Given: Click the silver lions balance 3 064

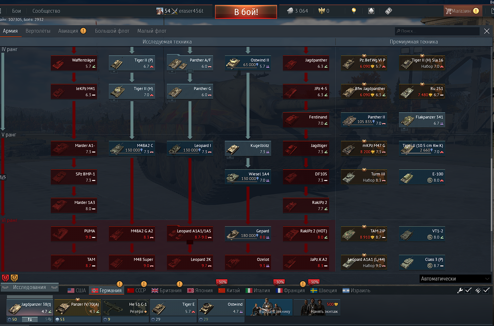Looking at the screenshot, I should pos(298,11).
